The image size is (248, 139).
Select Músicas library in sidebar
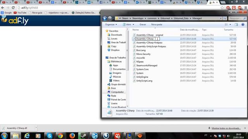[x=117, y=77]
